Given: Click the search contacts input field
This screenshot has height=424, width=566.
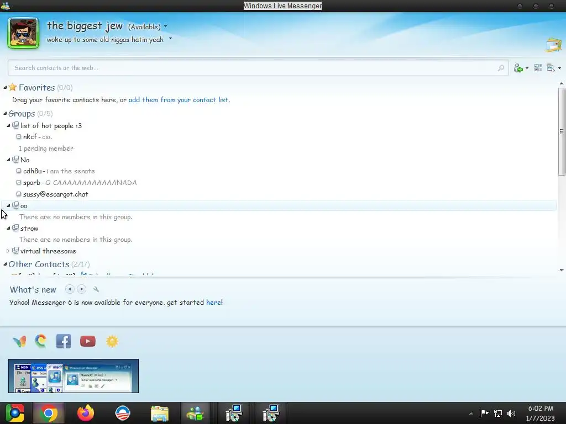Looking at the screenshot, I should click(x=258, y=68).
